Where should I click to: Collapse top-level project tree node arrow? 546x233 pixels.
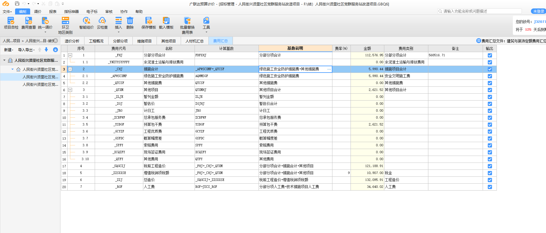pos(4,60)
